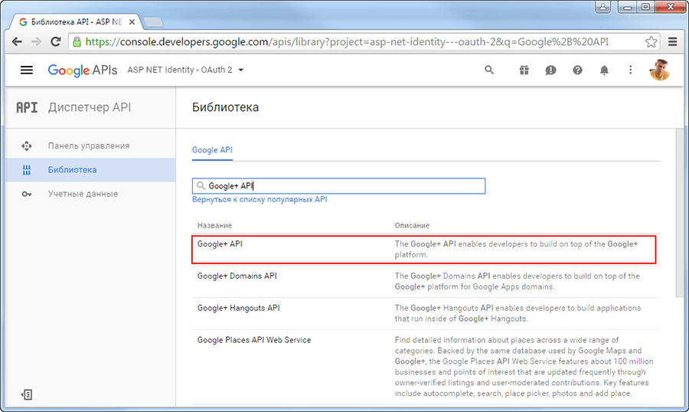
Task: Click the Google+ API description text
Action: (516, 250)
